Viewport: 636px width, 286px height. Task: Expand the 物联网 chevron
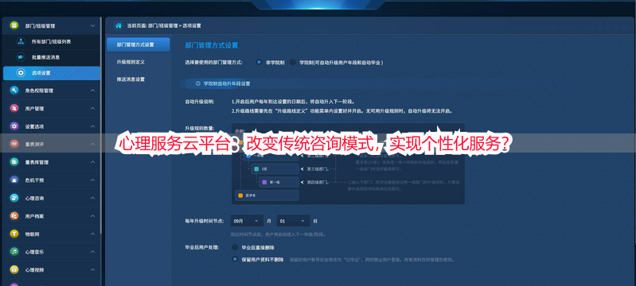point(92,234)
